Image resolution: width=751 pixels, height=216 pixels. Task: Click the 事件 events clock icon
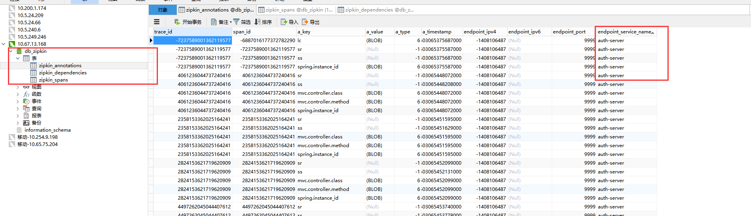[26, 101]
